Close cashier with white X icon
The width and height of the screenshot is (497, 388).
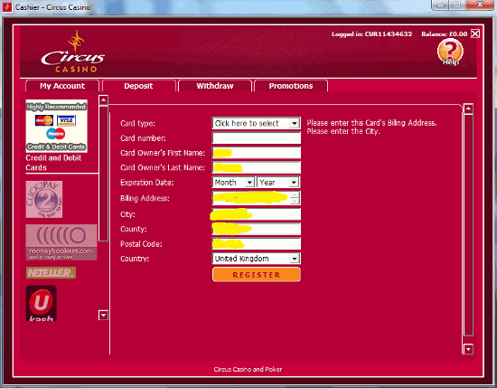tap(474, 33)
